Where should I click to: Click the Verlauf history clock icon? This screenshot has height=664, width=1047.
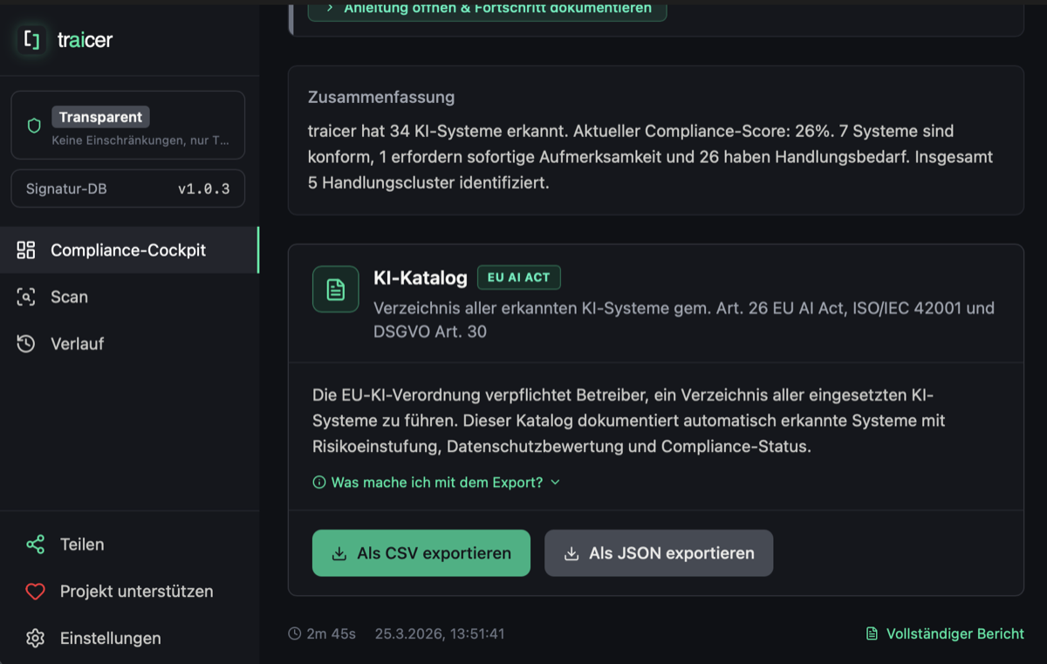tap(27, 344)
